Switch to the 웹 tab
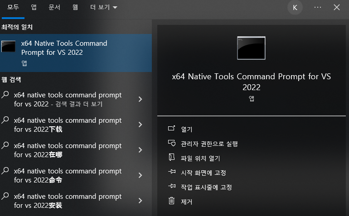This screenshot has width=349, height=216. tap(75, 7)
